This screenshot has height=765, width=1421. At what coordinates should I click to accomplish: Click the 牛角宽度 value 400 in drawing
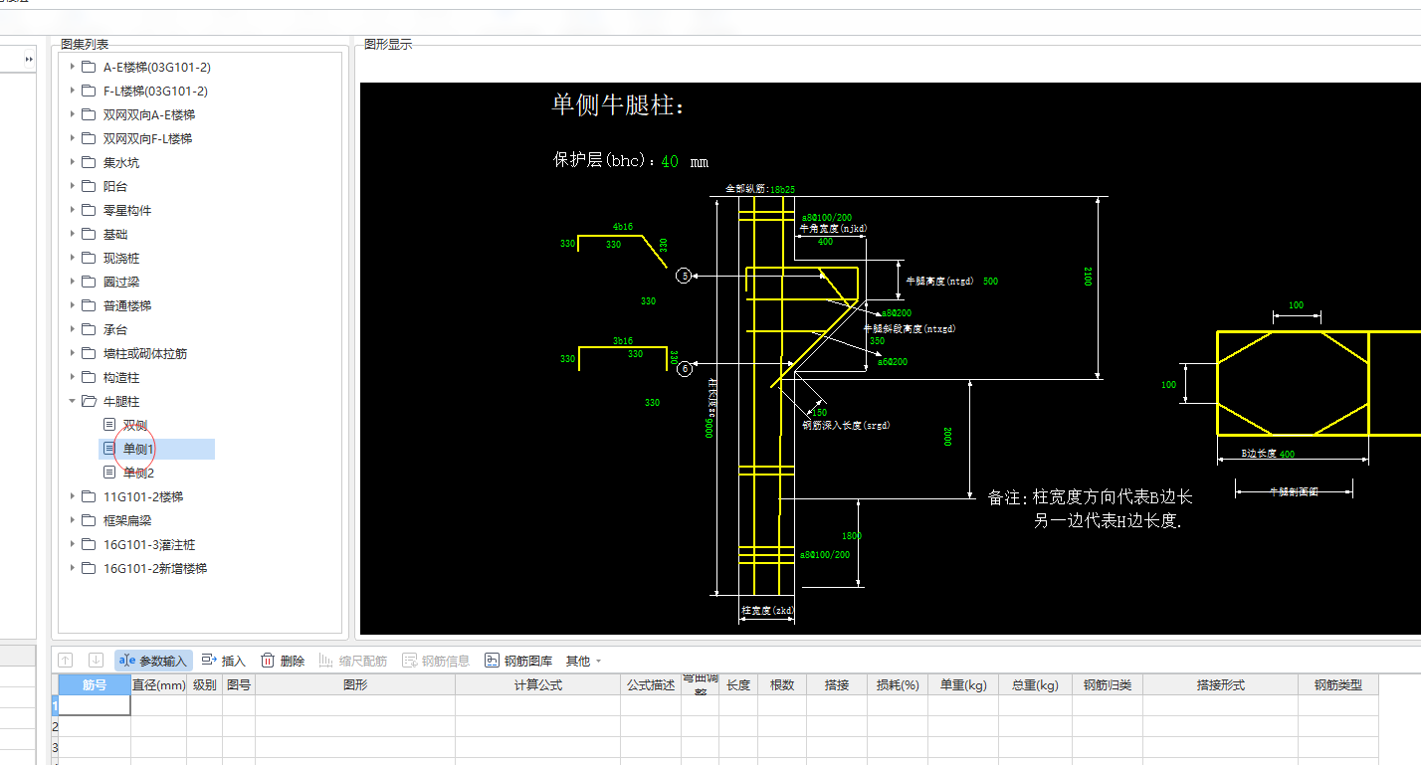coord(825,242)
